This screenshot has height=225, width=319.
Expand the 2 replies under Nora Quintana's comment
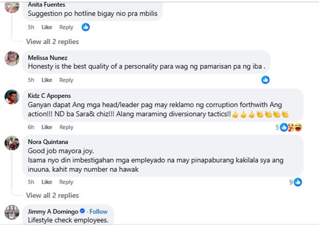tap(52, 195)
